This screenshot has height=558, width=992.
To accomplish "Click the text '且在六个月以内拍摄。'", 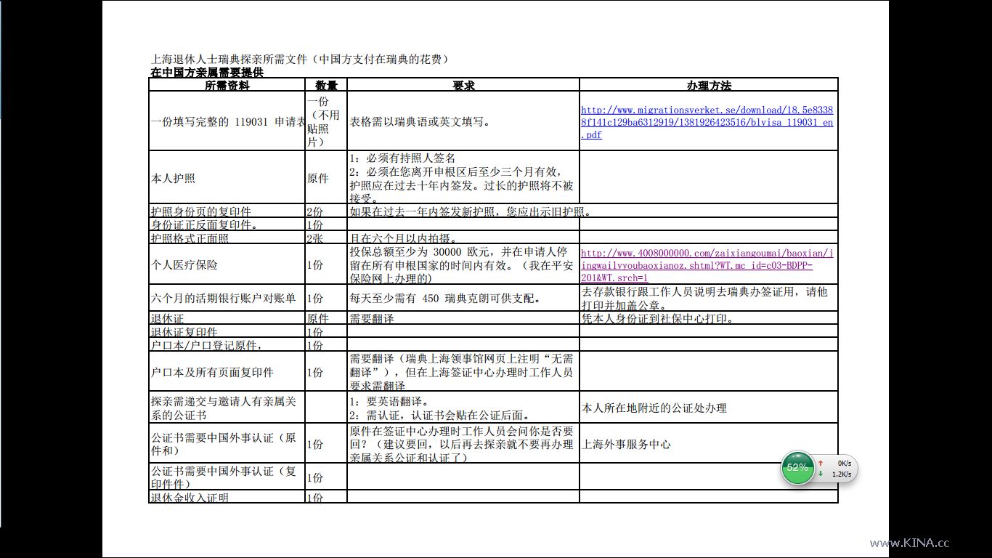I will [x=404, y=238].
